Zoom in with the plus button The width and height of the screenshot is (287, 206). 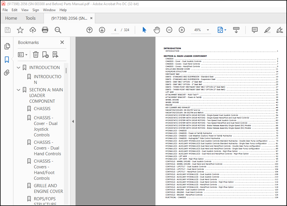pyautogui.click(x=182, y=30)
